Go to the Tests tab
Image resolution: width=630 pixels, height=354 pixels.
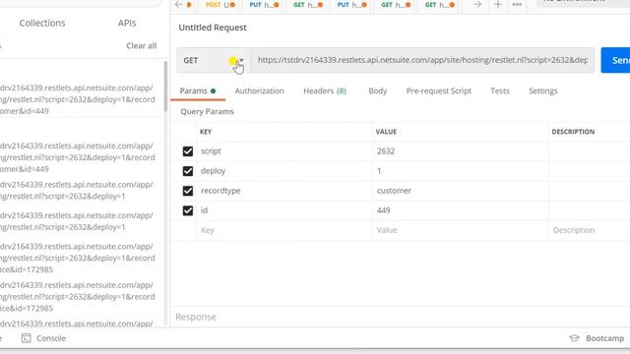[500, 91]
